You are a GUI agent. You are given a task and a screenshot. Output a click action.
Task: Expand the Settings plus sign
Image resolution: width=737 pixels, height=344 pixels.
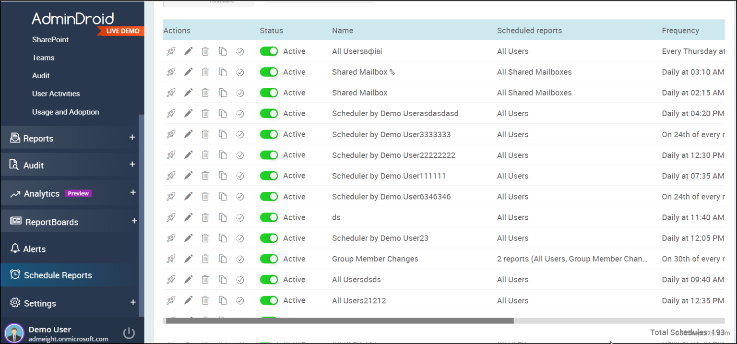click(x=133, y=302)
